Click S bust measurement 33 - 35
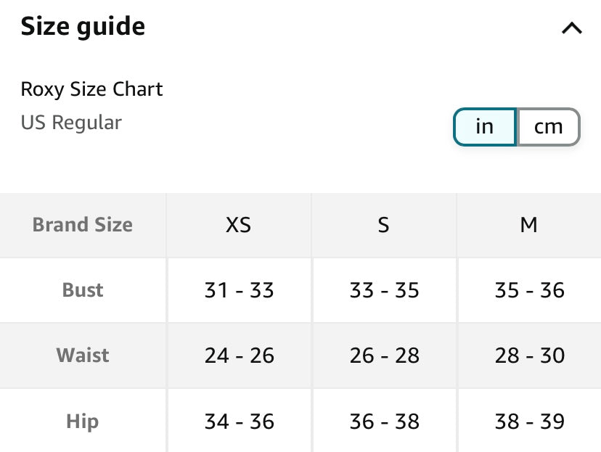This screenshot has width=601, height=452. [384, 290]
